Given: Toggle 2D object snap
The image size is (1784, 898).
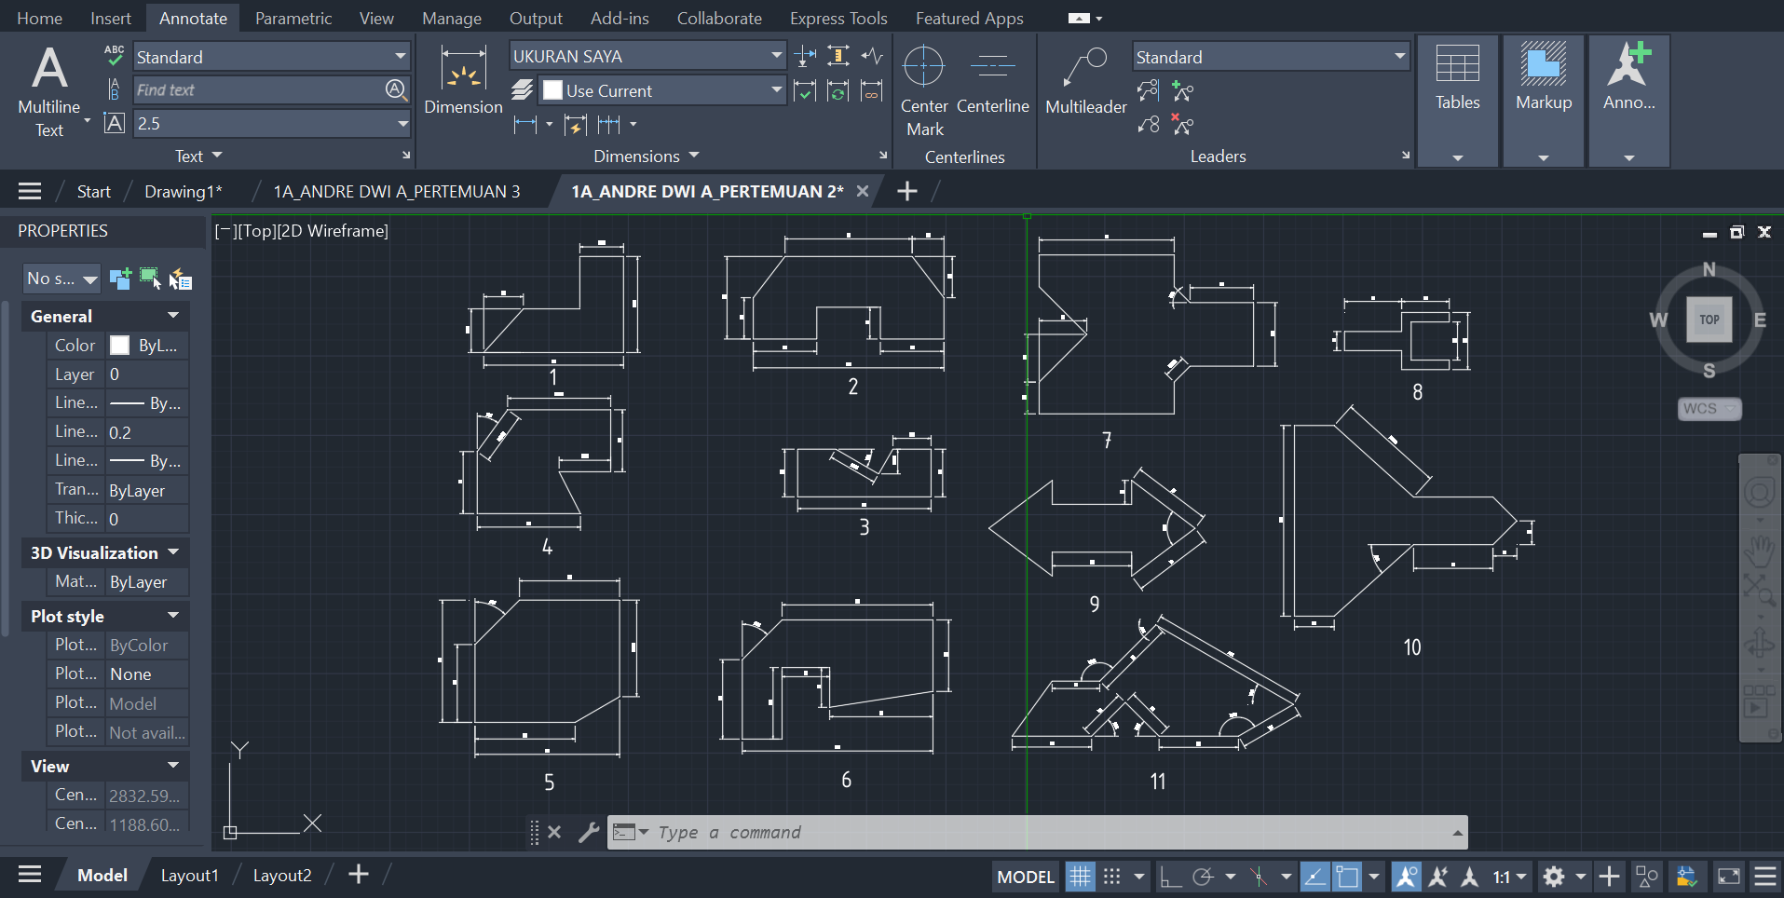Looking at the screenshot, I should [x=1347, y=876].
